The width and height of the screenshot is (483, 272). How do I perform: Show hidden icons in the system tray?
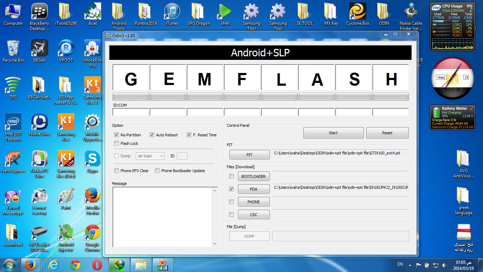(x=410, y=265)
